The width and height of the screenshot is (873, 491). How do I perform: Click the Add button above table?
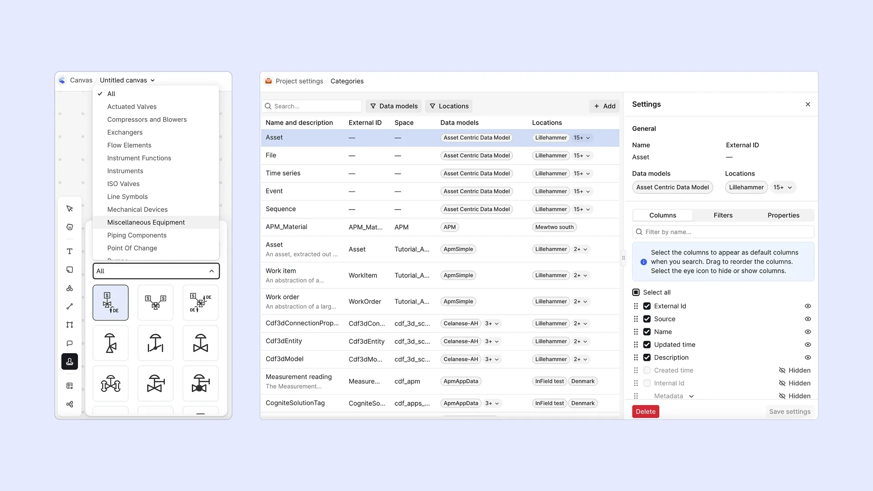(x=605, y=106)
